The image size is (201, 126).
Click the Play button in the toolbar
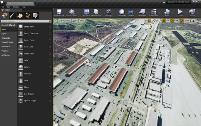[x=180, y=13]
